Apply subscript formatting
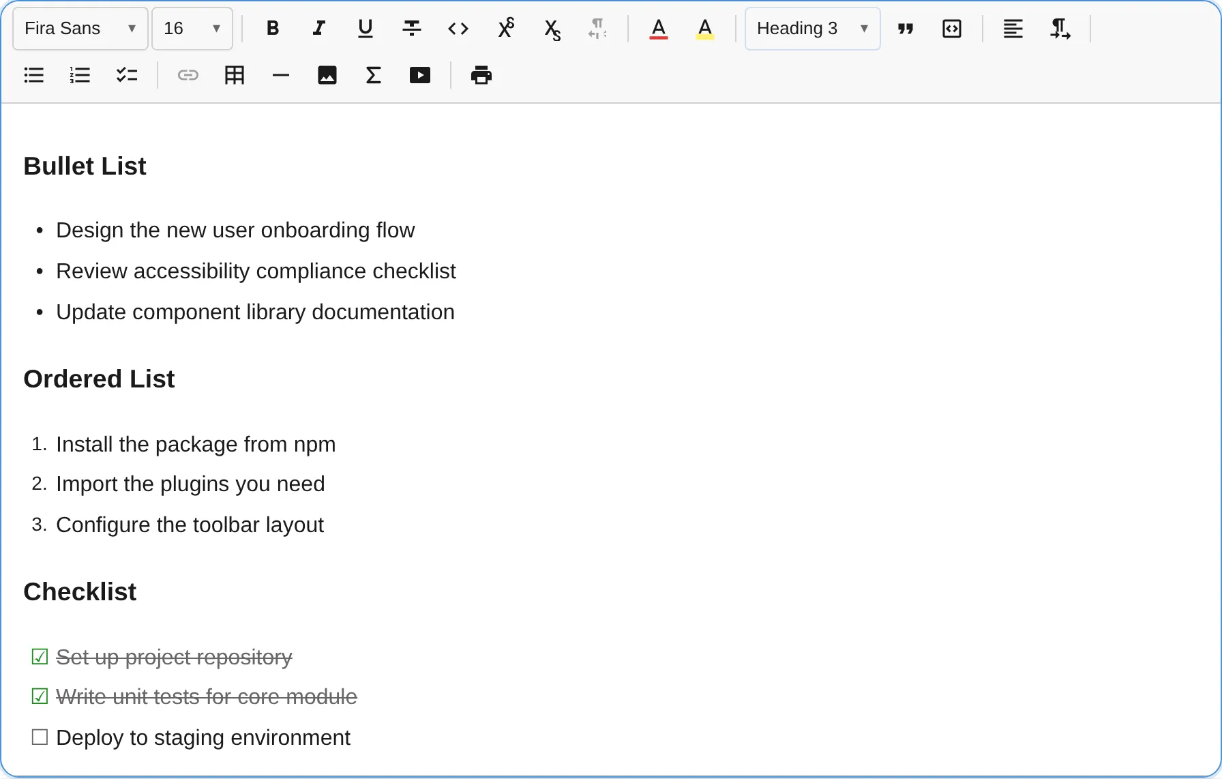Image resolution: width=1222 pixels, height=779 pixels. tap(552, 29)
